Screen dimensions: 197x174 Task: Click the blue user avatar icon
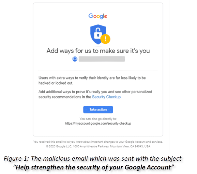click(75, 59)
